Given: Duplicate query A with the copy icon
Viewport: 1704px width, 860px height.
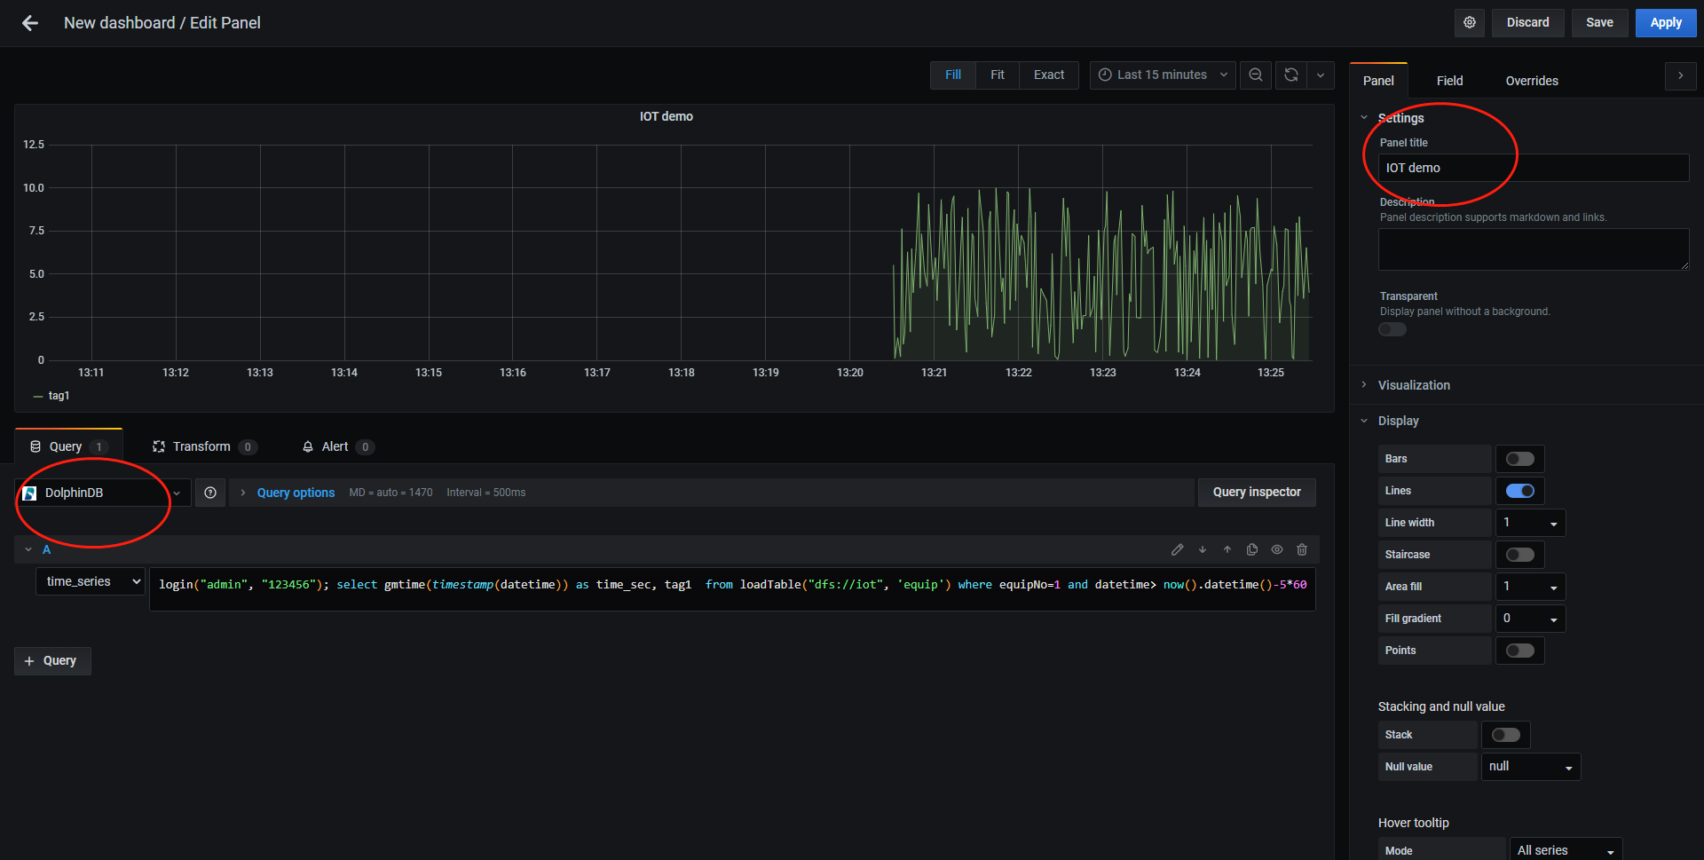Looking at the screenshot, I should [1251, 549].
